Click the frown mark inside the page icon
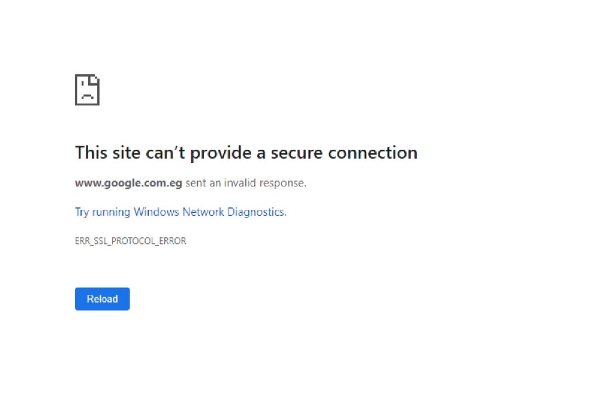This screenshot has width=597, height=398. pyautogui.click(x=87, y=95)
